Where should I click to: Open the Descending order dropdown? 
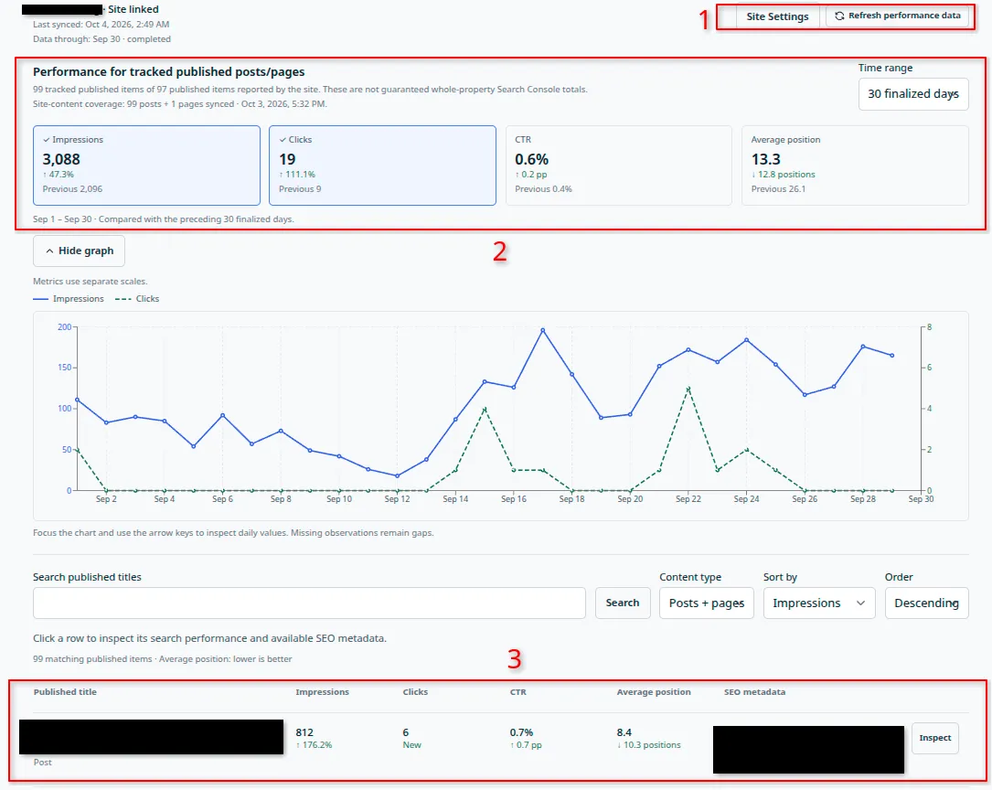(926, 603)
